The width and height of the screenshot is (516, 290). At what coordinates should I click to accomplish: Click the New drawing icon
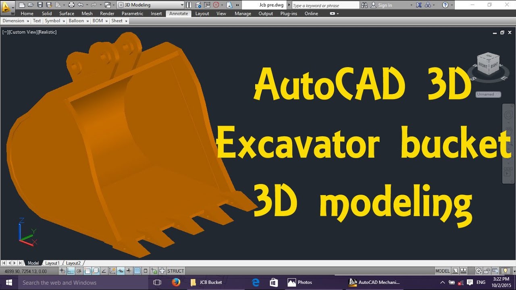point(22,5)
